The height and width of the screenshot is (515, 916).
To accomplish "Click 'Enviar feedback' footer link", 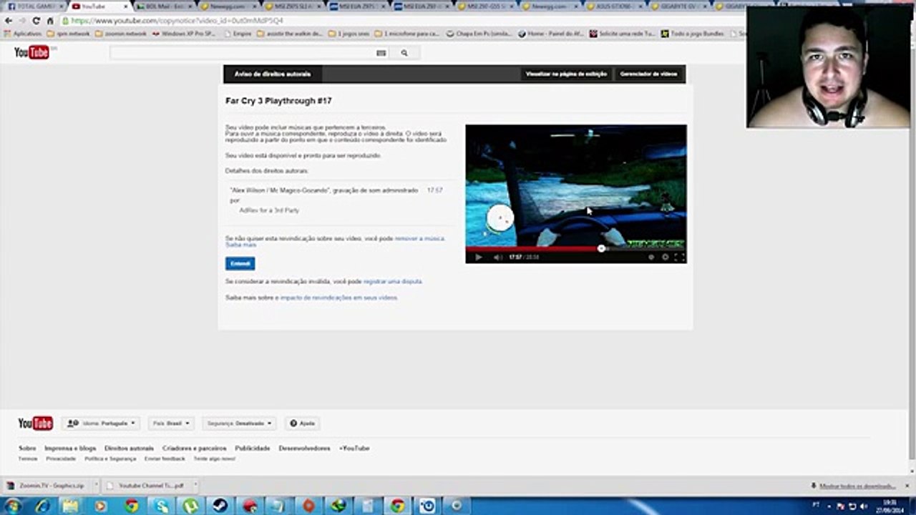I will pos(165,458).
